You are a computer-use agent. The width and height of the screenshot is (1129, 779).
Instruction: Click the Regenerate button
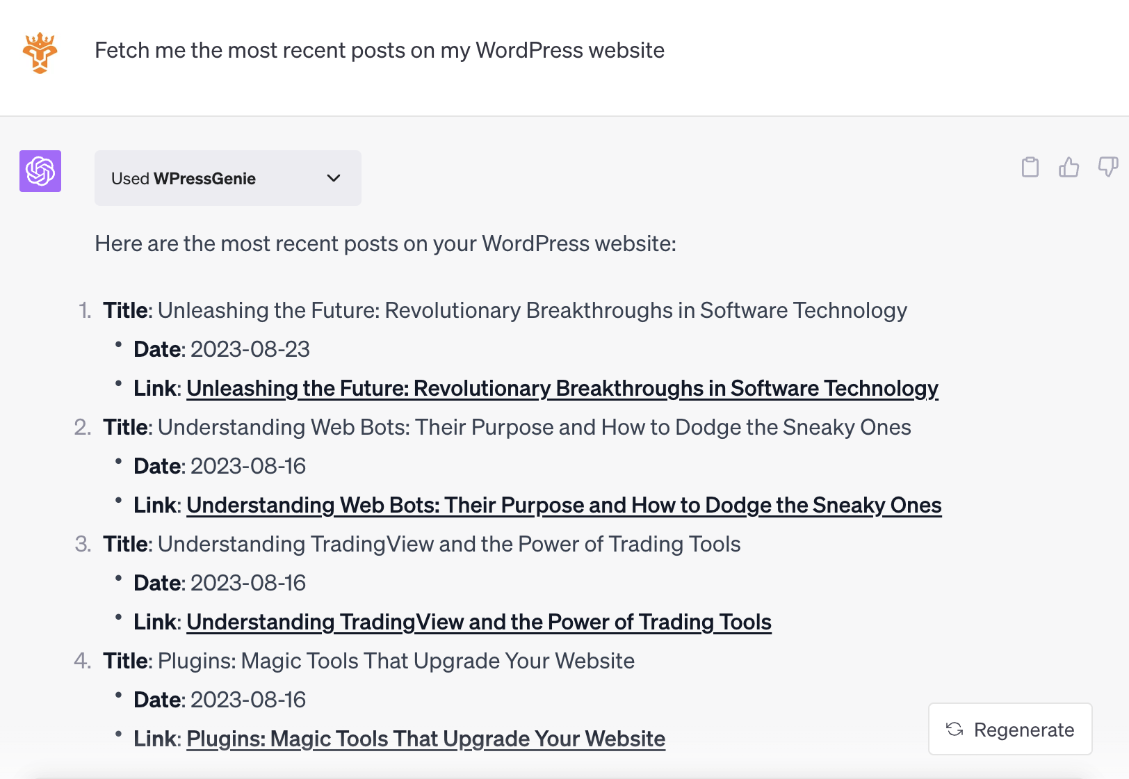pos(1010,729)
